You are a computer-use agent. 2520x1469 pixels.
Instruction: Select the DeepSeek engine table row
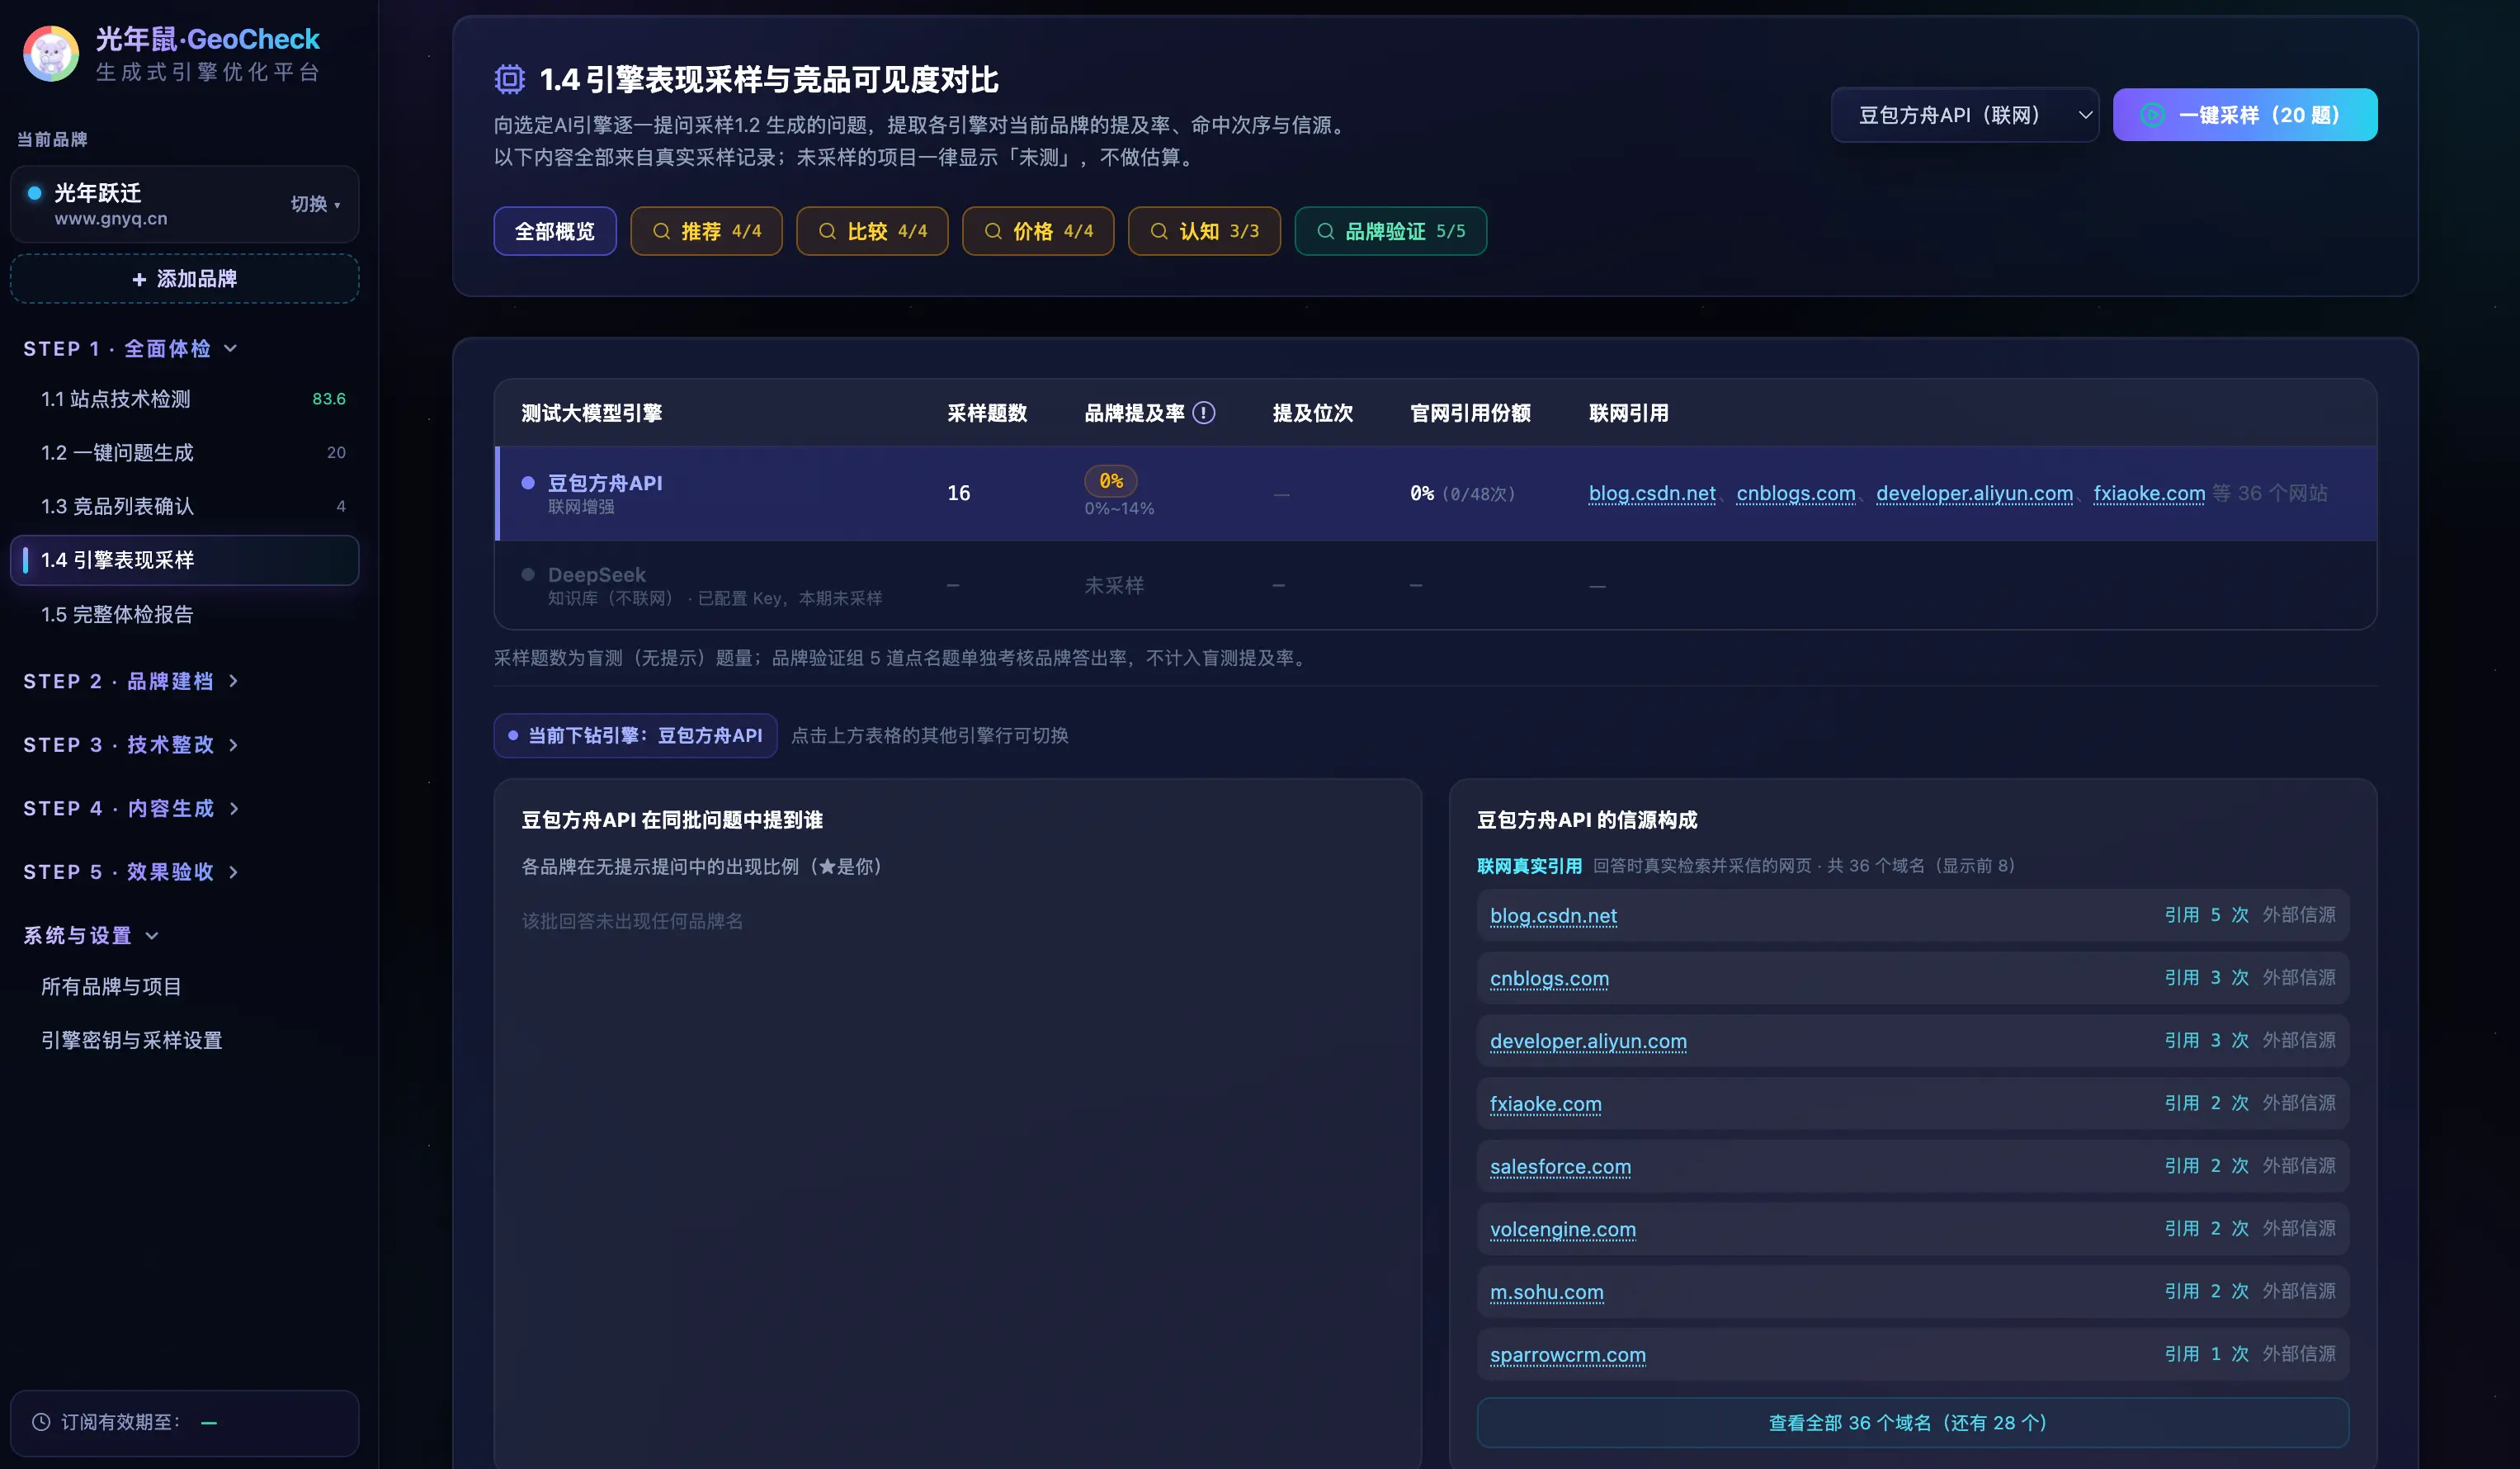tap(1436, 585)
